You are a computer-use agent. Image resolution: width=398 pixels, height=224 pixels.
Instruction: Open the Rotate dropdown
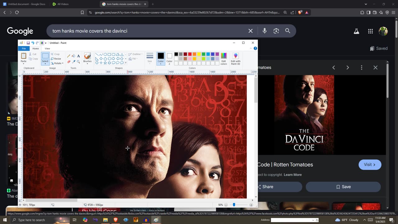pos(57,63)
